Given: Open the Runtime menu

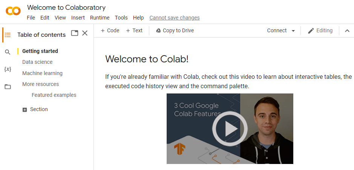Looking at the screenshot, I should coord(100,18).
